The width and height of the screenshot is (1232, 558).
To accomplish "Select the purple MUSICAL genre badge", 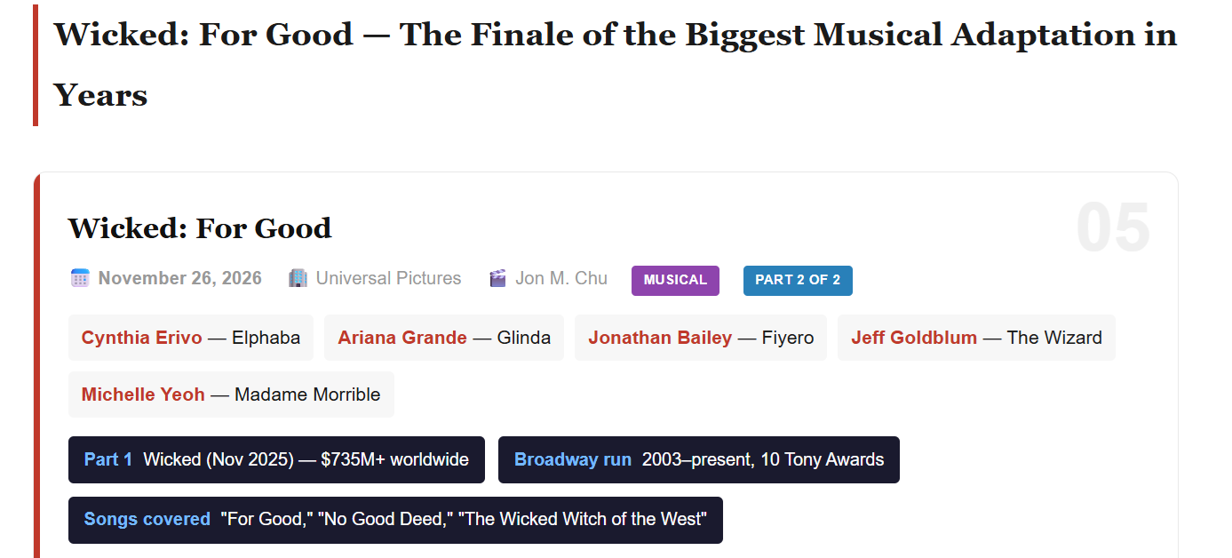I will point(675,280).
